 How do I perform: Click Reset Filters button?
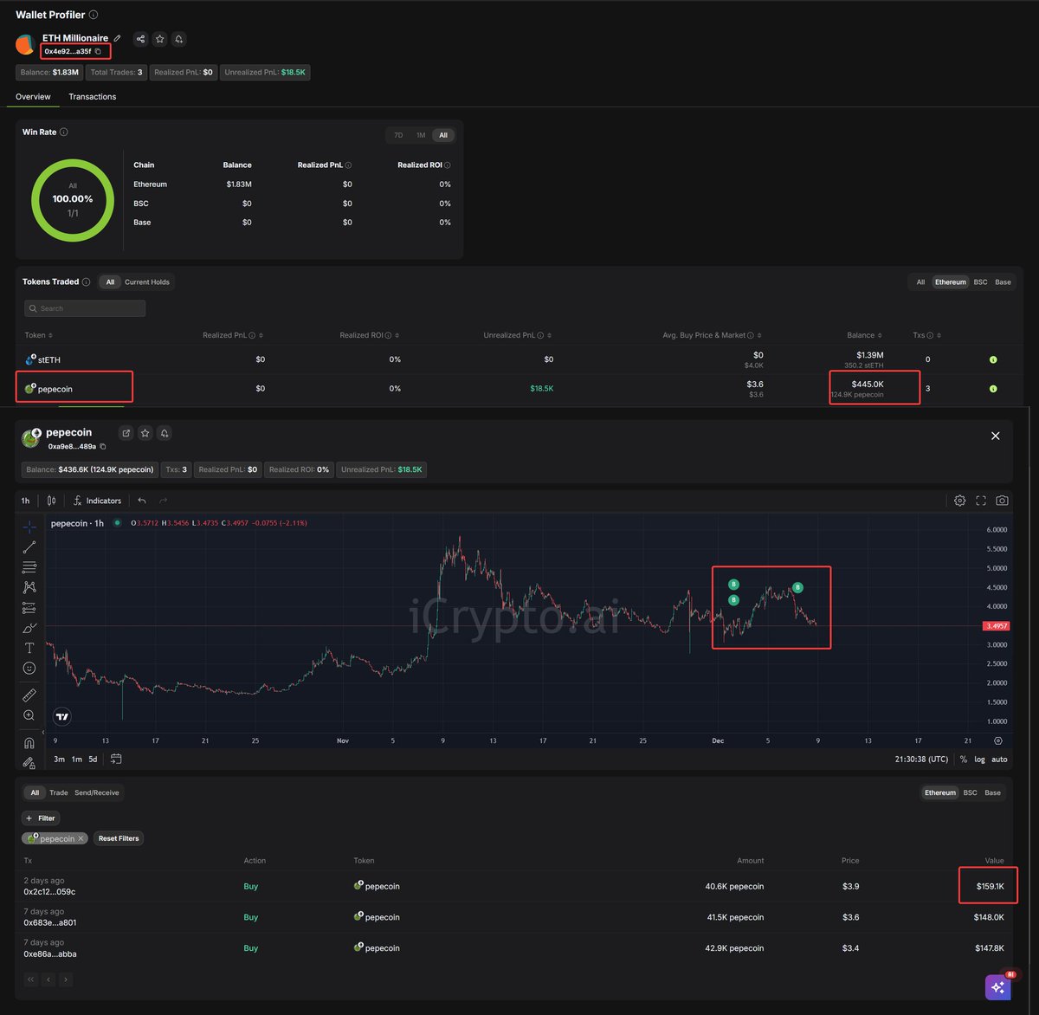119,838
